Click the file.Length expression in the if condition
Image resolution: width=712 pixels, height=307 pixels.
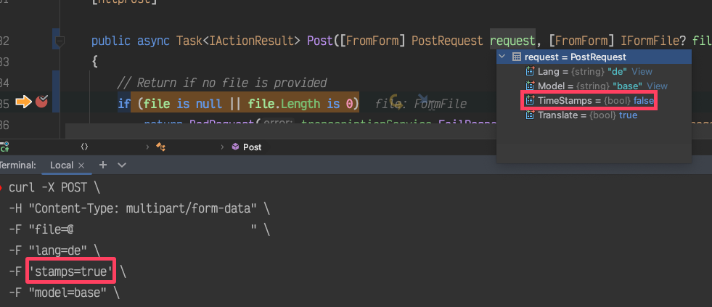coord(286,104)
